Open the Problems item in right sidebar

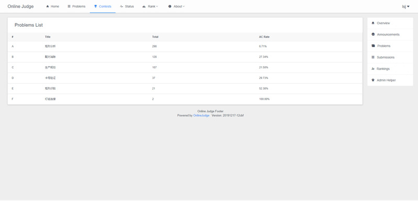pos(390,46)
